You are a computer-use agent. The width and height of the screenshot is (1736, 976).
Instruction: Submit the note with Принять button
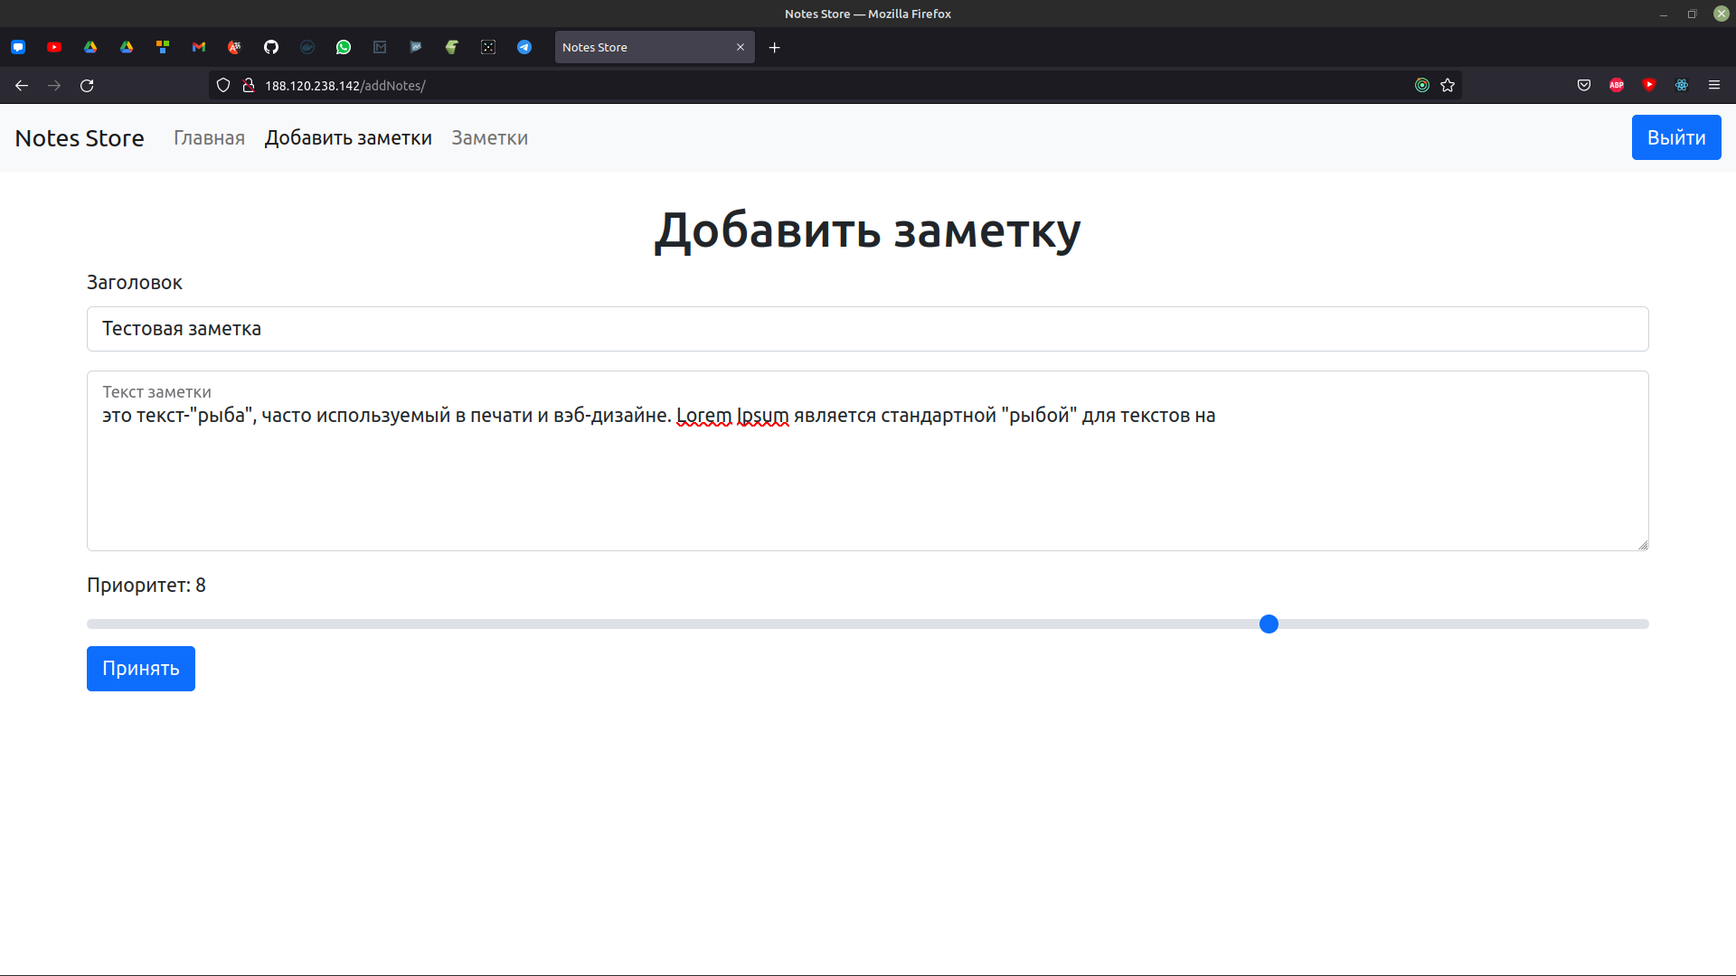[x=141, y=669]
